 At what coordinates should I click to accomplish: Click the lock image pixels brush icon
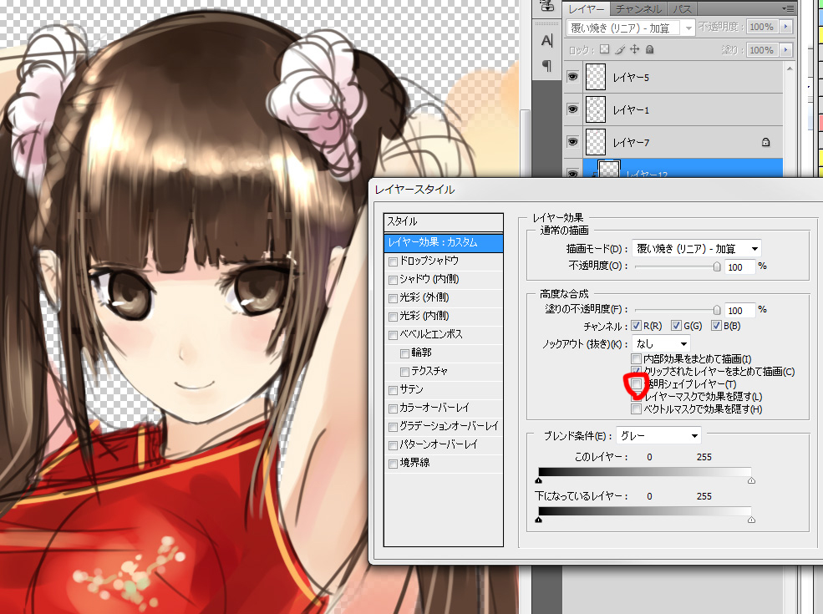click(620, 49)
